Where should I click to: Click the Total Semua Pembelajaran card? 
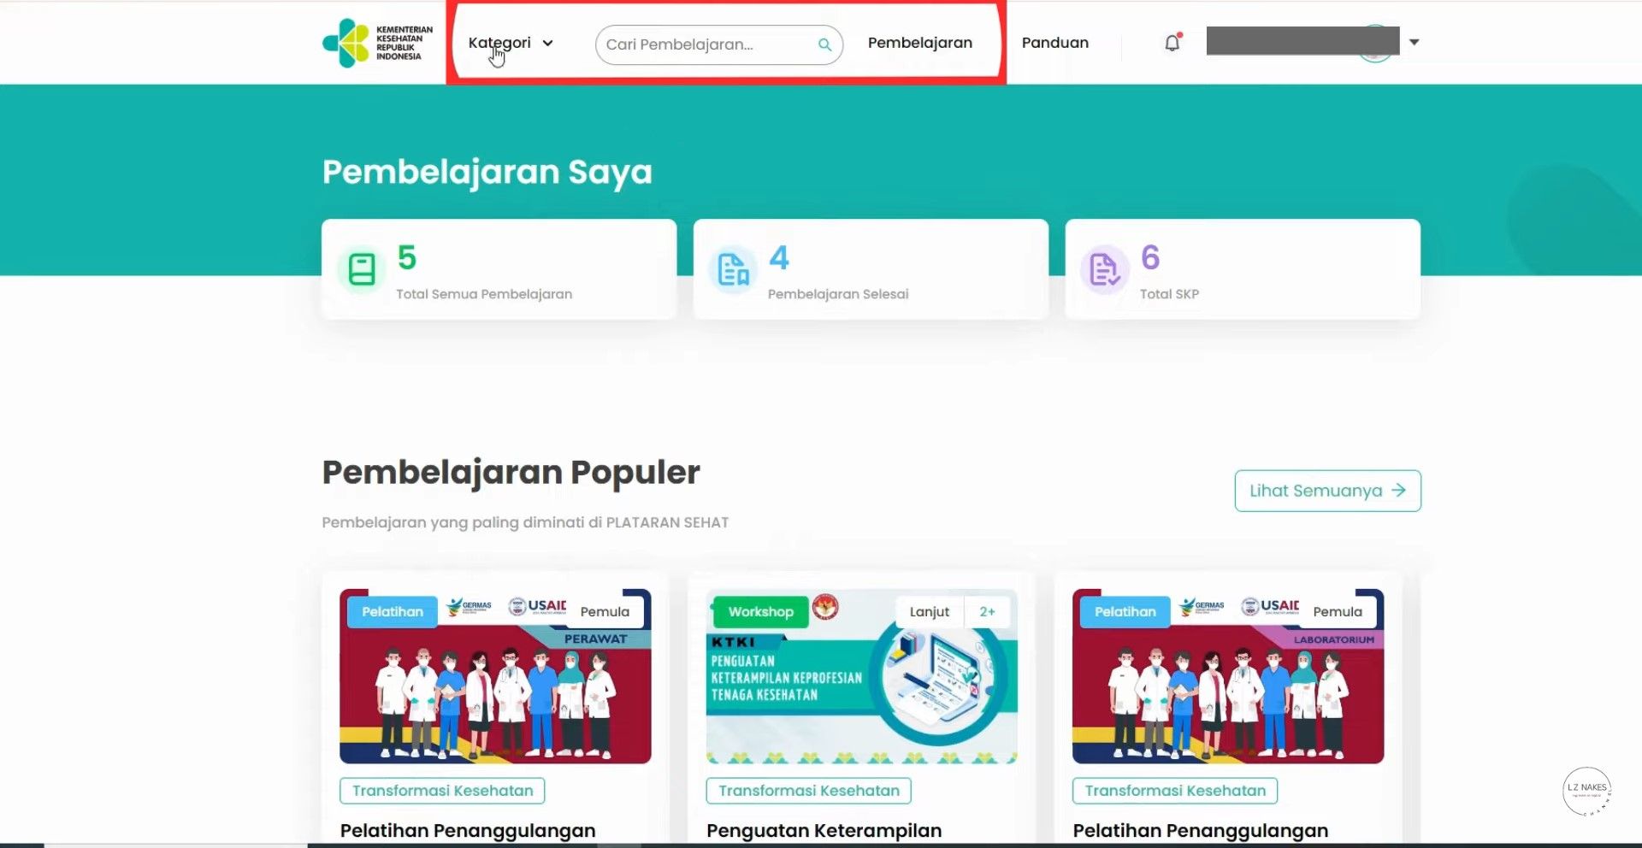click(499, 269)
